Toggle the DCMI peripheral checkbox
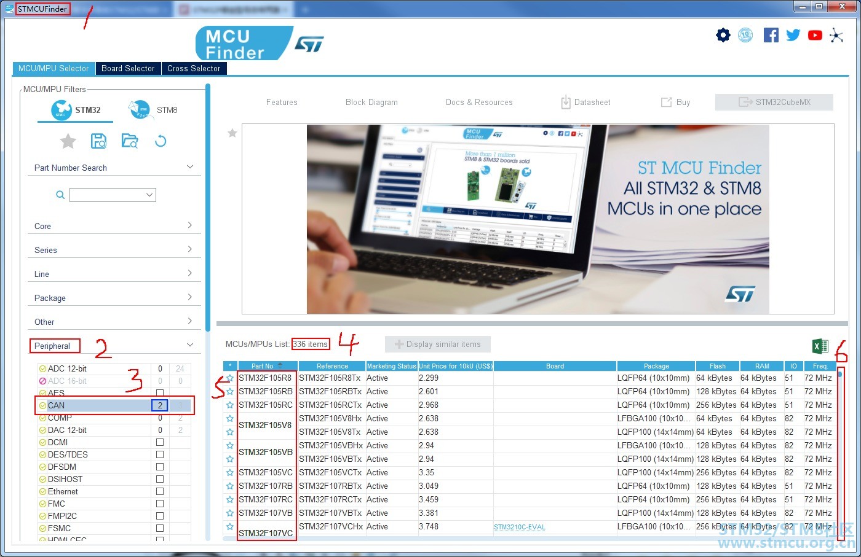The image size is (861, 557). click(x=160, y=442)
